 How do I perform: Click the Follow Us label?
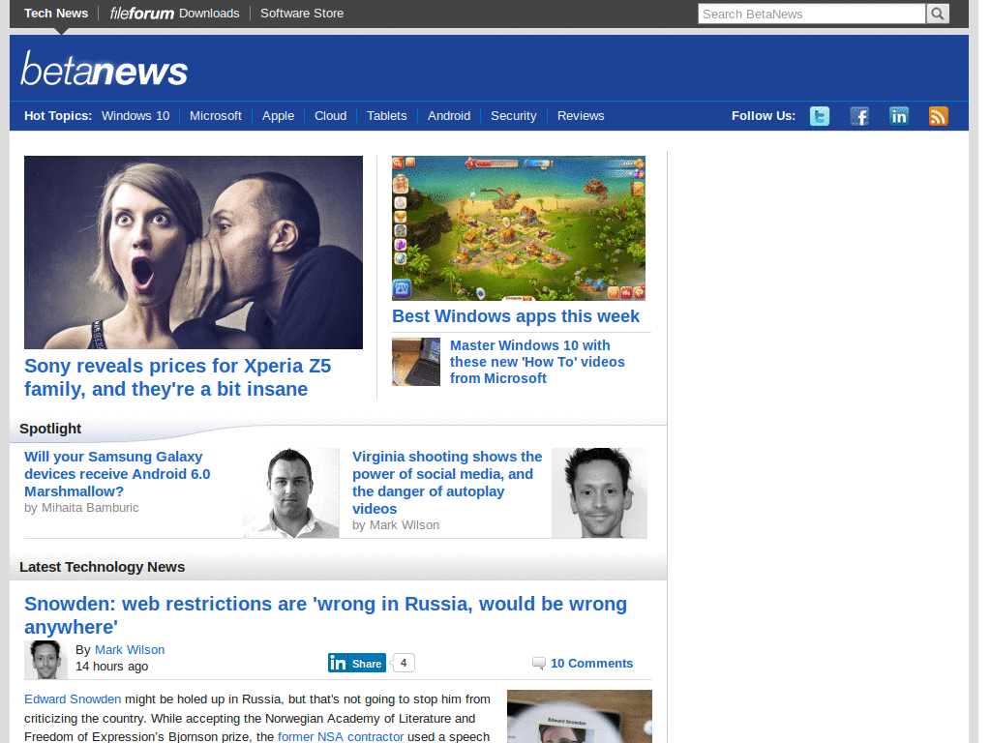764,116
